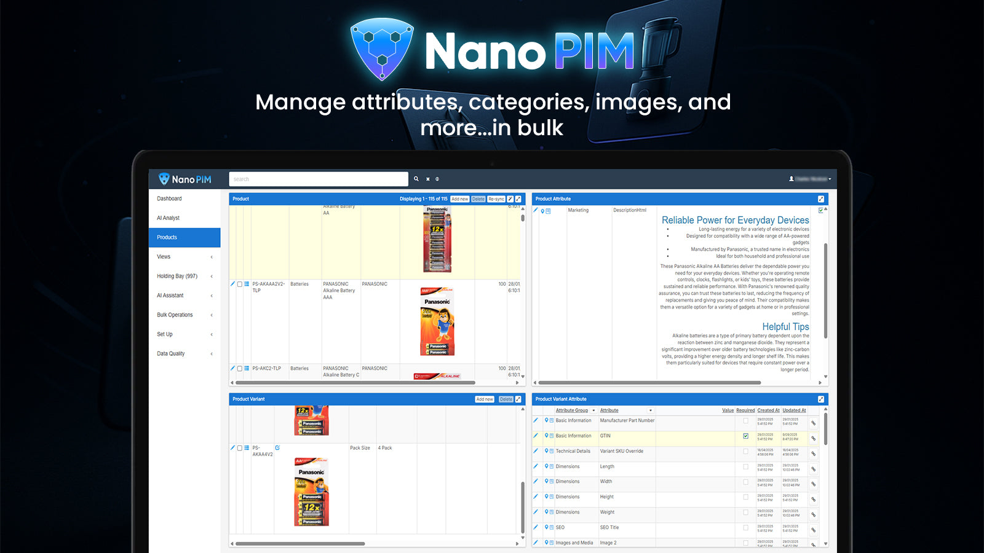Toggle Required for Variant SKU Override
984x553 pixels.
746,452
